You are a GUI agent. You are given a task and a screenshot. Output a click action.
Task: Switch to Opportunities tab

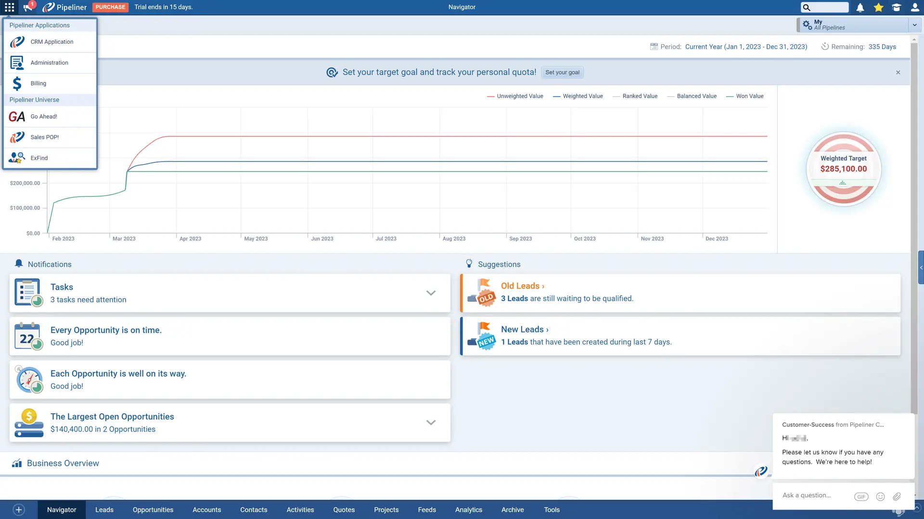click(153, 510)
